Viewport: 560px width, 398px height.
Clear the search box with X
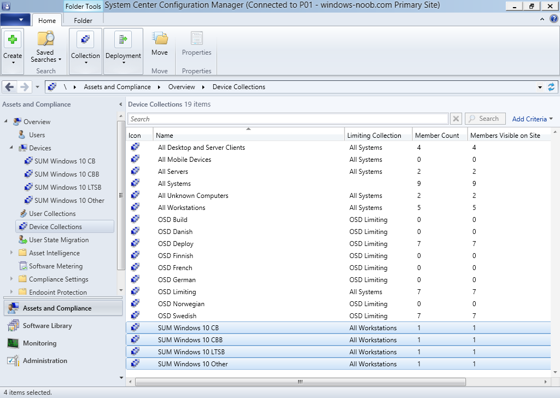[456, 119]
